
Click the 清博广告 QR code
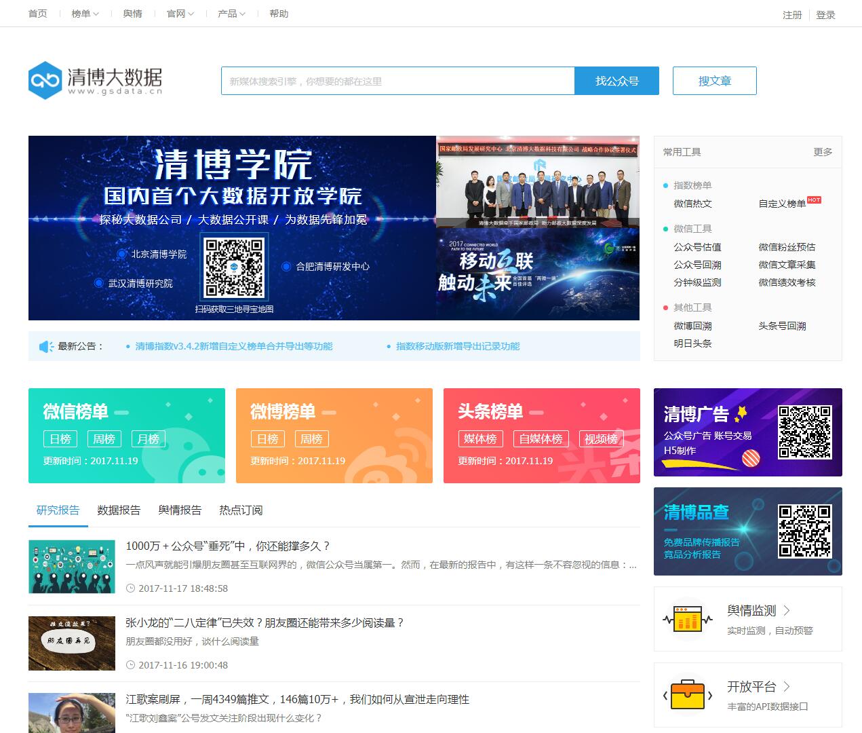[x=804, y=432]
